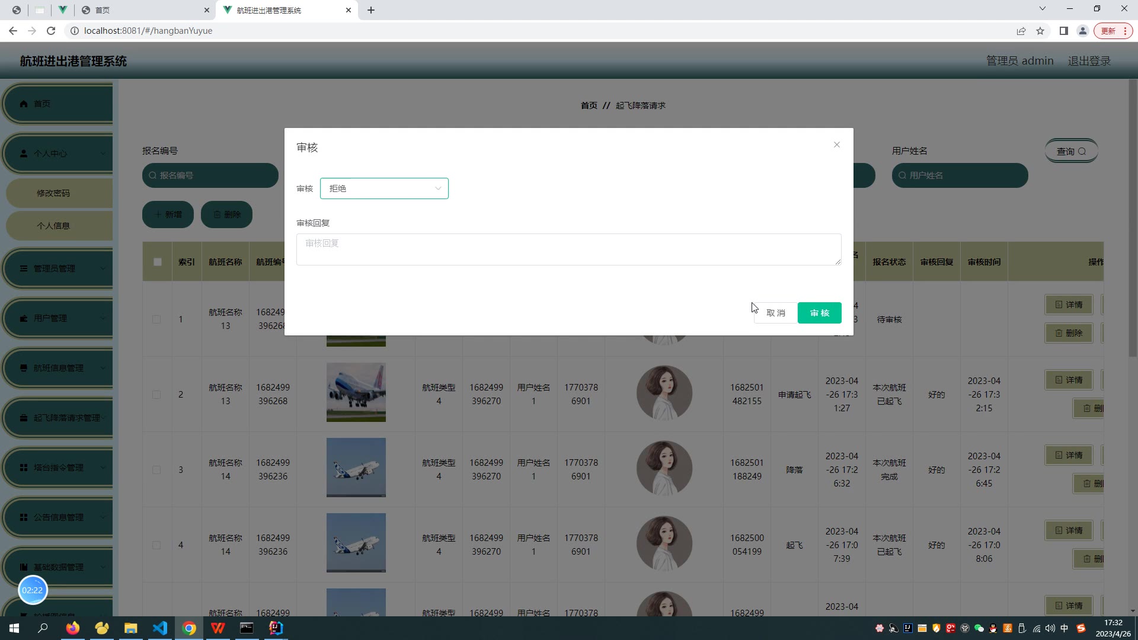
Task: Open IntelliJ IDEA from taskbar
Action: (x=276, y=628)
